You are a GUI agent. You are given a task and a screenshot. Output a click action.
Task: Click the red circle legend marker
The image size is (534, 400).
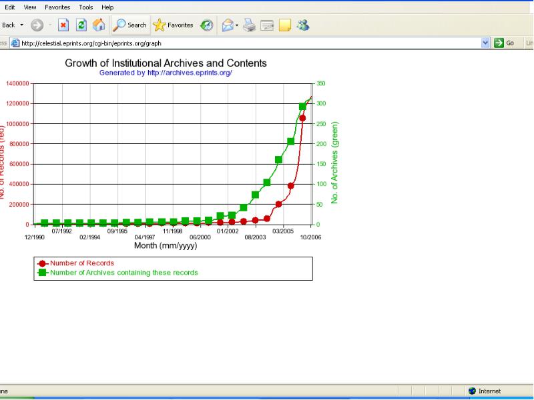click(x=42, y=263)
